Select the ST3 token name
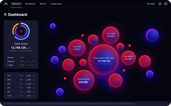The height and width of the screenshot is (106, 171). pyautogui.click(x=9, y=88)
